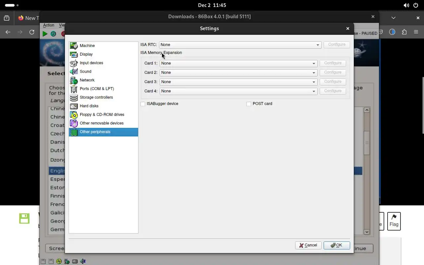424x265 pixels.
Task: Click the language list scrollbar down arrow
Action: [367, 232]
